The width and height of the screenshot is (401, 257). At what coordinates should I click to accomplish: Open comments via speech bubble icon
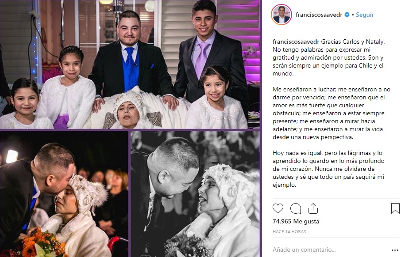[x=296, y=208]
